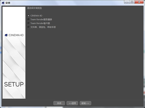Select the CINEMA 4D radio button
The width and height of the screenshot is (145, 108).
28,16
